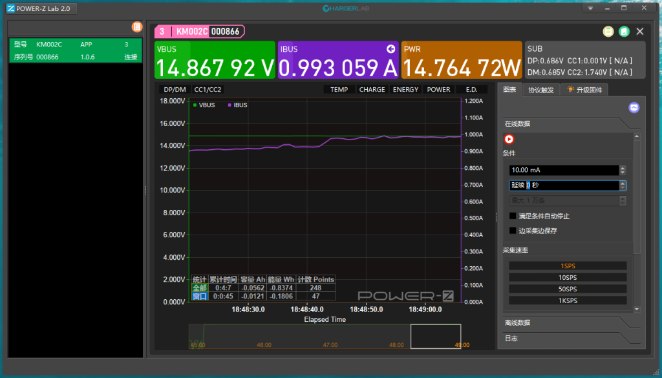Click the 全部 statistics row label

[200, 288]
